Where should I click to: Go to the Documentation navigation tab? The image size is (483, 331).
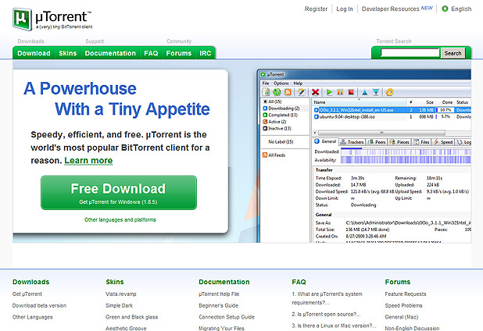coord(110,53)
